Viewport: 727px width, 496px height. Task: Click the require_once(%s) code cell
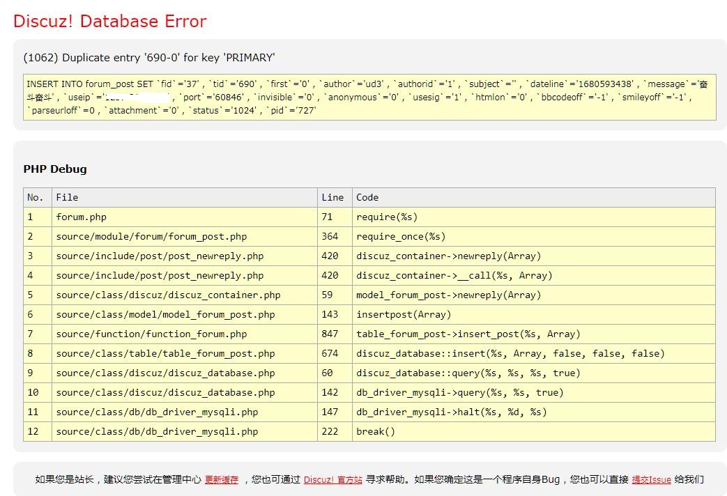point(534,236)
